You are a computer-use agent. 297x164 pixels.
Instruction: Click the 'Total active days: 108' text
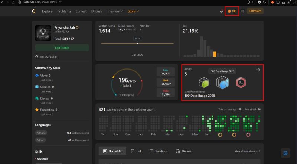point(230,110)
